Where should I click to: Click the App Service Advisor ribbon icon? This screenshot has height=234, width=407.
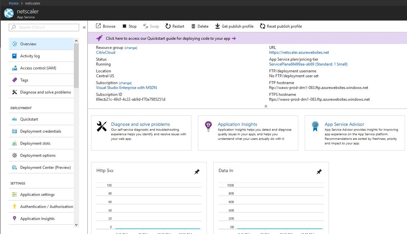pos(315,126)
